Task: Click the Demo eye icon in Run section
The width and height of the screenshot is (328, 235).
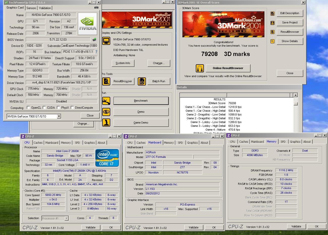Action: click(106, 112)
